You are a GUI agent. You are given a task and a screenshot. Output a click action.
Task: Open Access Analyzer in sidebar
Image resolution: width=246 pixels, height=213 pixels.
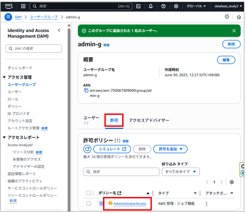(20, 145)
